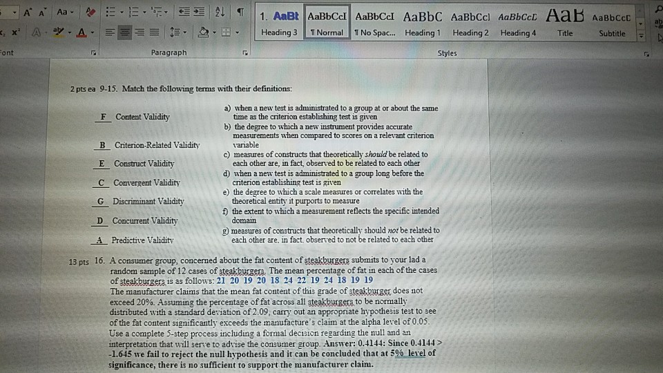Click the heading "Match the following terms"
Screen dimensions: 663x373
[x=169, y=89]
